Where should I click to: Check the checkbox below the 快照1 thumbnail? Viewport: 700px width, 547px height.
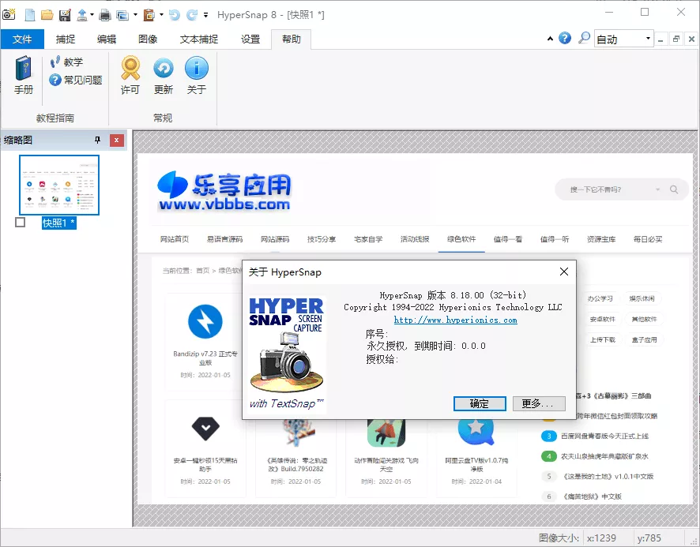[20, 223]
